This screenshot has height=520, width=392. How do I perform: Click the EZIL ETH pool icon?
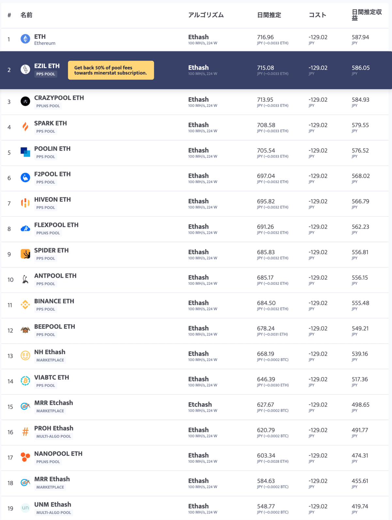25,69
